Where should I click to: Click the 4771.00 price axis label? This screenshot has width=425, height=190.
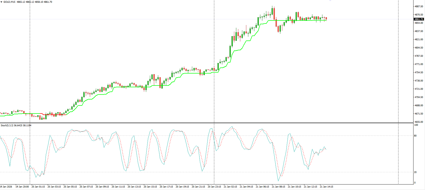tap(419, 64)
